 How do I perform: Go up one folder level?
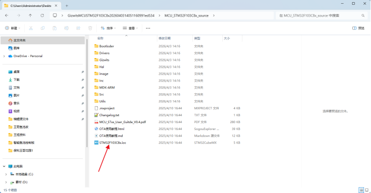[x=31, y=15]
